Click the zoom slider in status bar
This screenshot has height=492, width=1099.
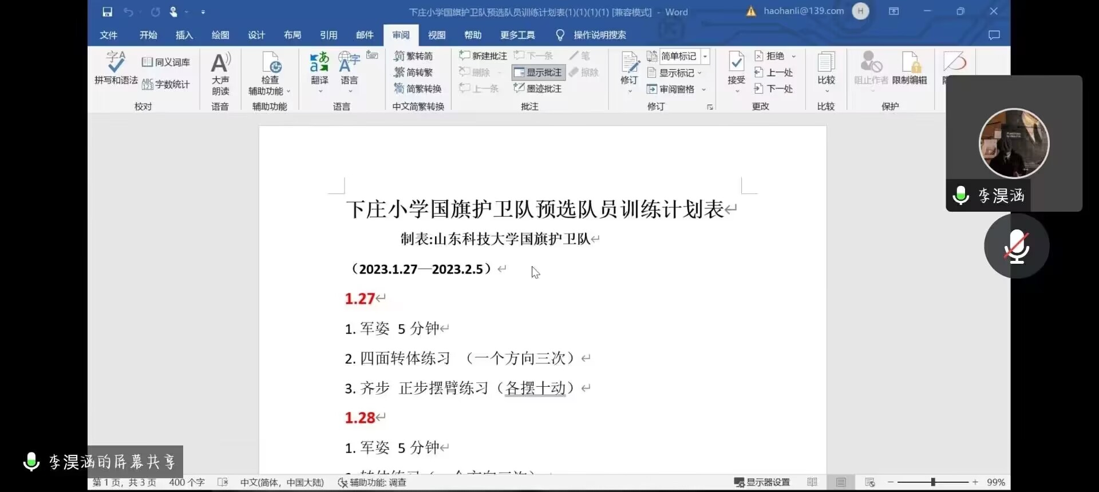tap(933, 482)
